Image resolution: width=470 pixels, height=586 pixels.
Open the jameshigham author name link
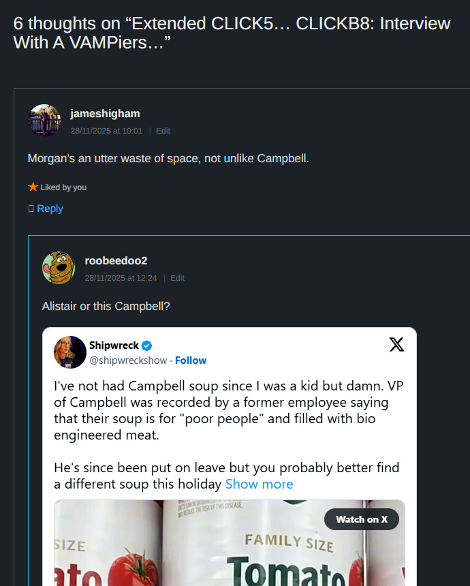(105, 114)
